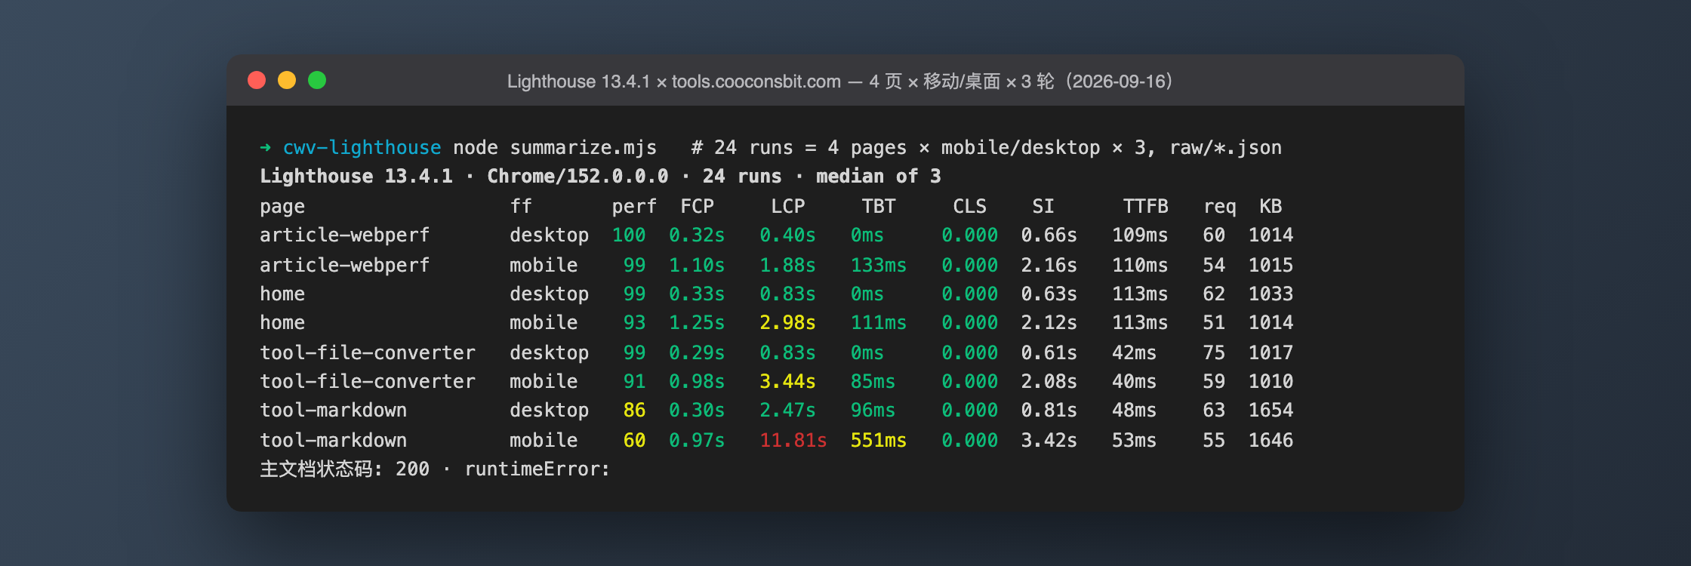Click the yellow perf score 60
The width and height of the screenshot is (1691, 566).
click(634, 440)
